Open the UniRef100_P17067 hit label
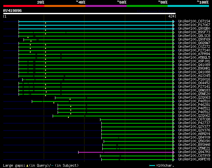Image resolution: width=212 pixels, height=168 pixels. click(194, 25)
